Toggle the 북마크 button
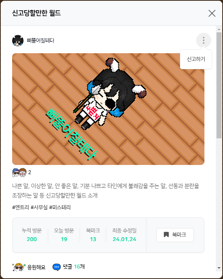Screen dimensions: 223x279 pyautogui.click(x=175, y=235)
